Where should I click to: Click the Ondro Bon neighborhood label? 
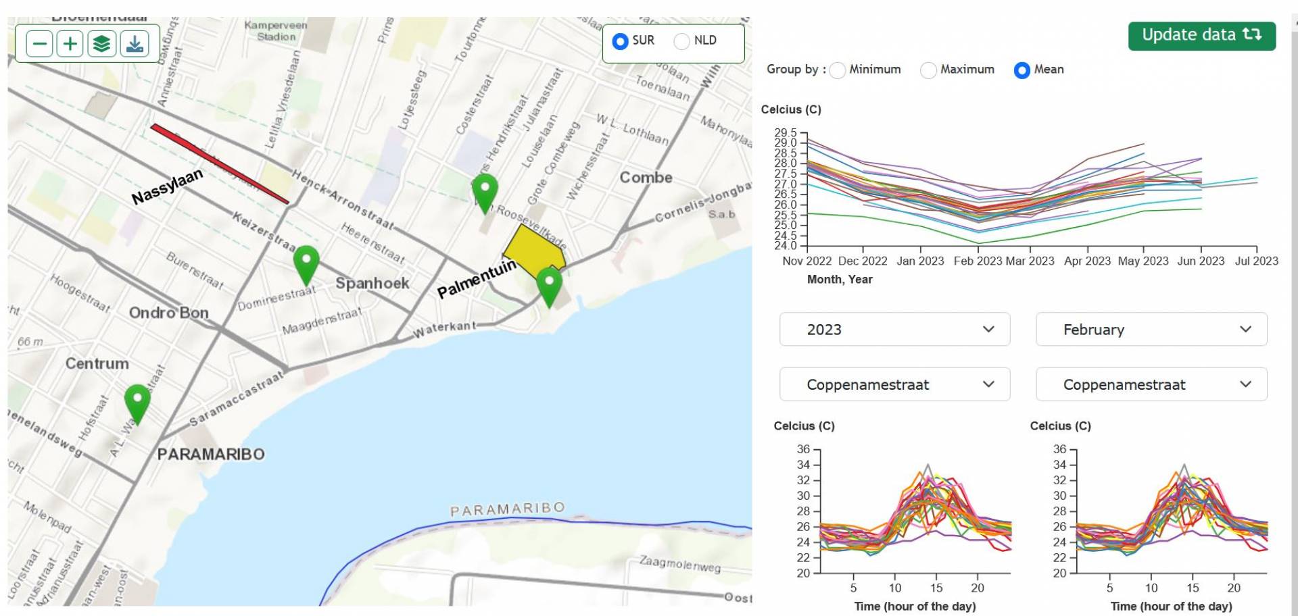pyautogui.click(x=169, y=313)
